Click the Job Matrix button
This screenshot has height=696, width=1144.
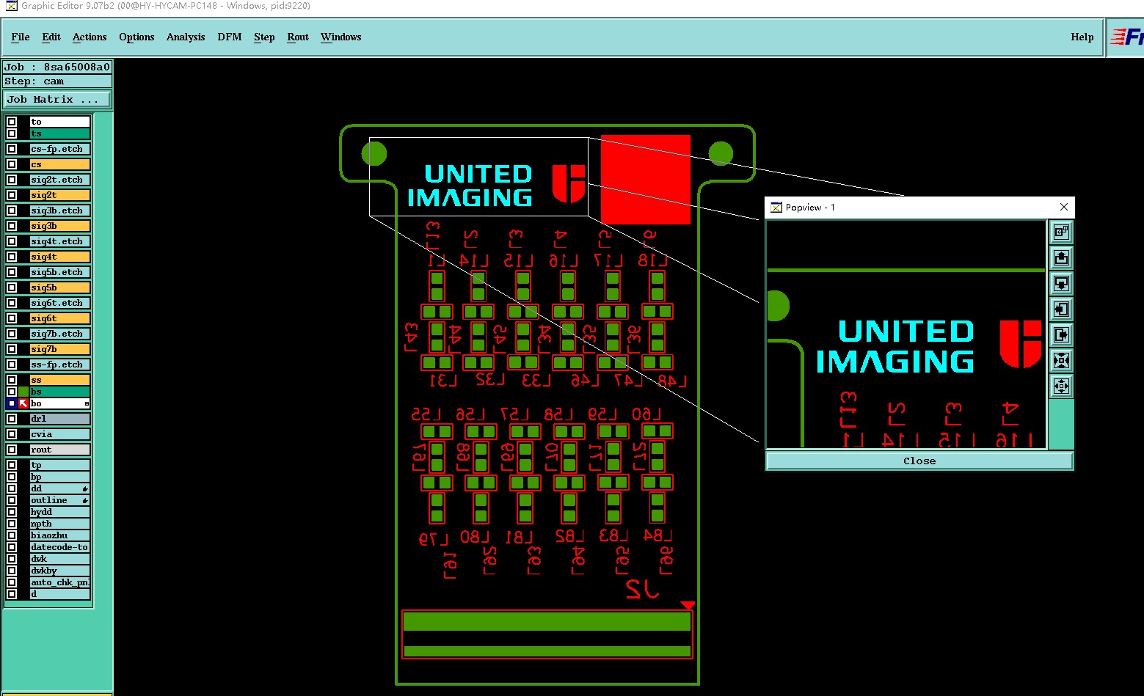pos(58,100)
